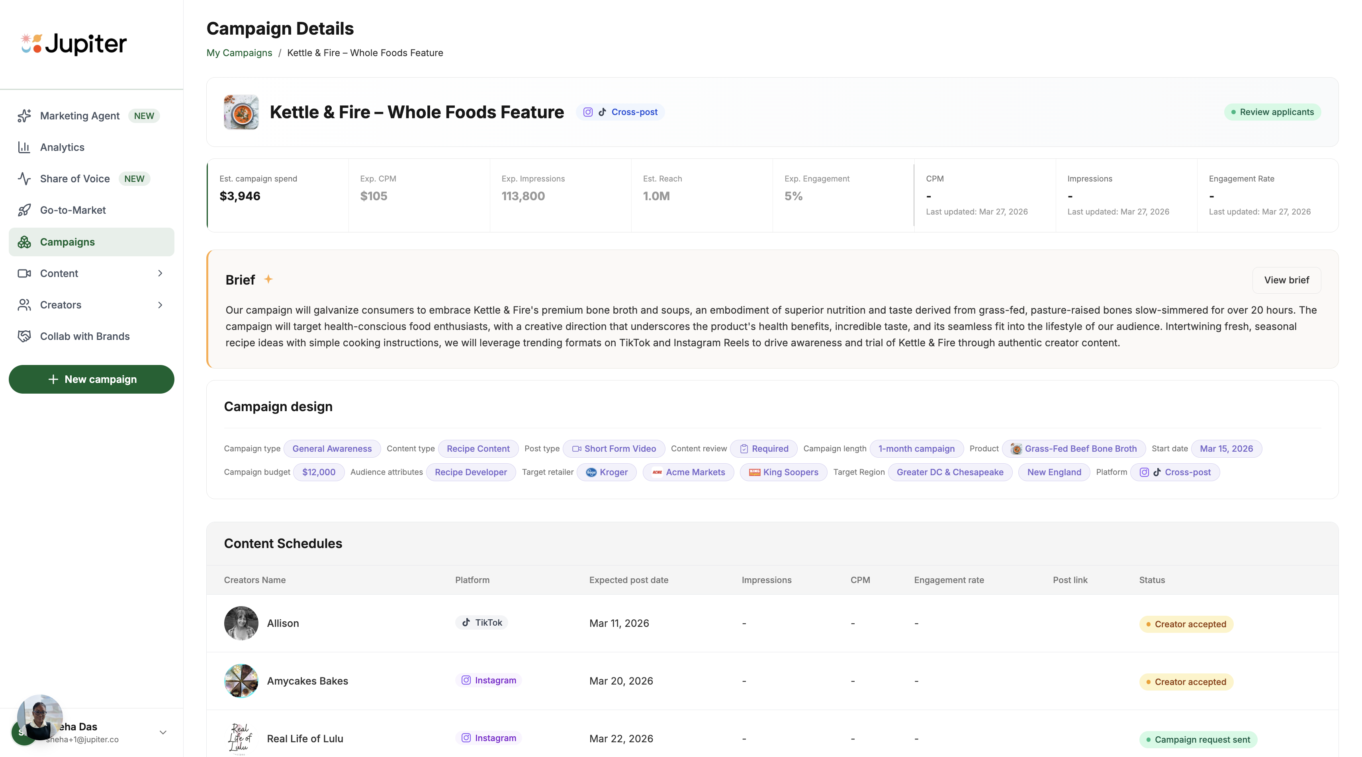Open the Creators sidebar item
Viewport: 1362px width, 757px height.
(61, 305)
